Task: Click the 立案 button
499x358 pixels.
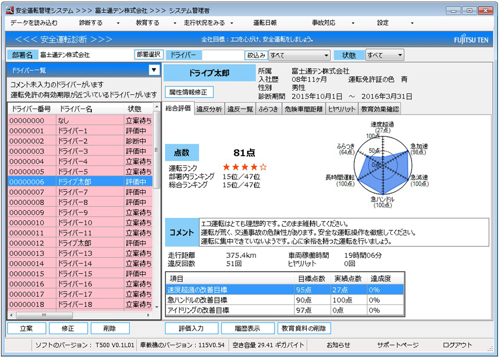Action: click(26, 328)
